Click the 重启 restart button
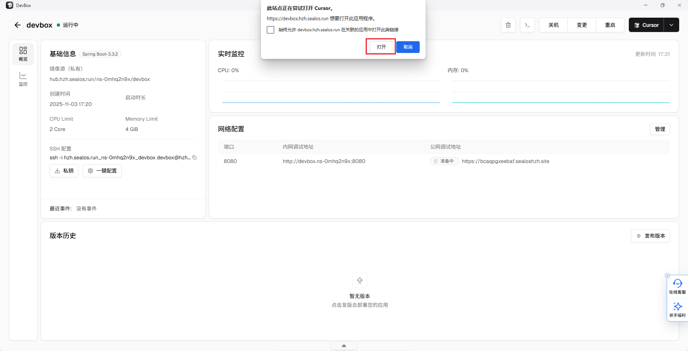Viewport: 688px width, 351px height. coord(610,25)
